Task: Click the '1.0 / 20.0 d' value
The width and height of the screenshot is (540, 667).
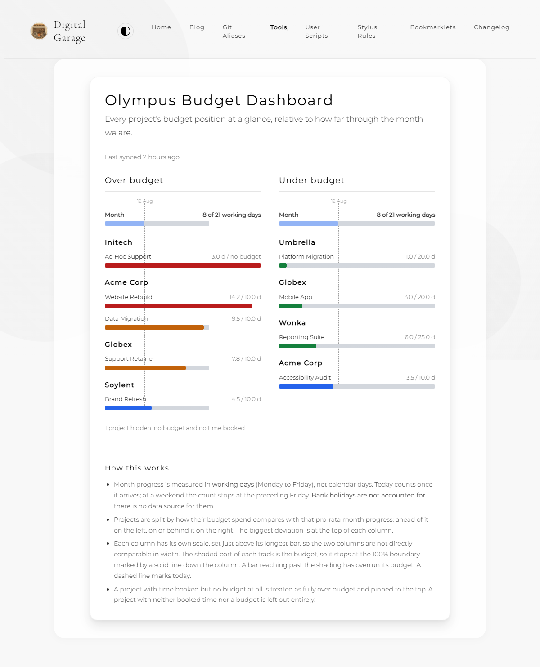Action: (x=420, y=256)
